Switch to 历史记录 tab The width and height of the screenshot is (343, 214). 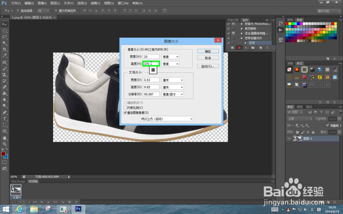pos(233,20)
